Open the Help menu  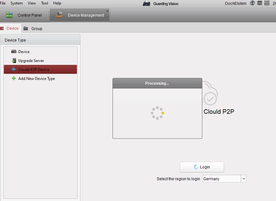point(57,3)
